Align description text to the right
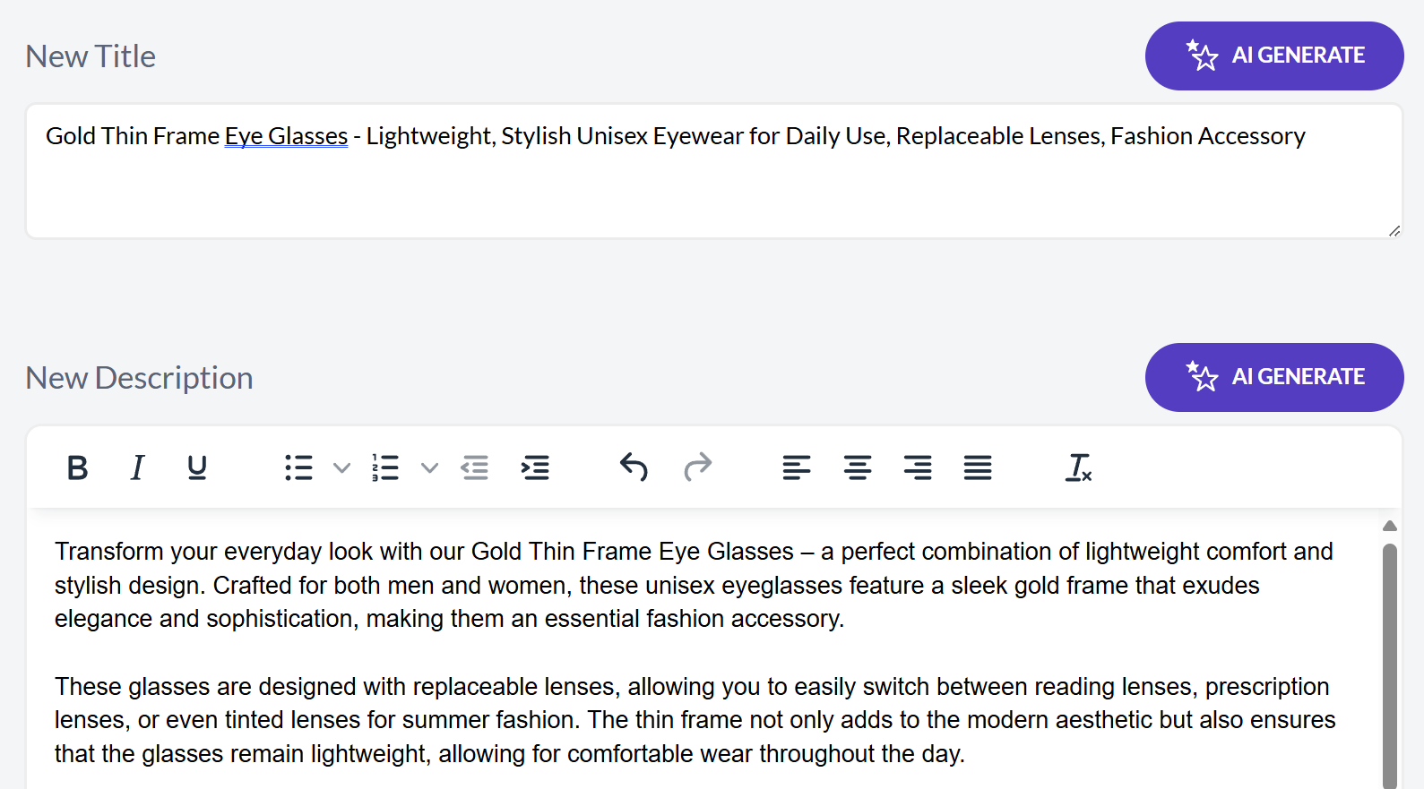Image resolution: width=1424 pixels, height=789 pixels. pos(918,467)
